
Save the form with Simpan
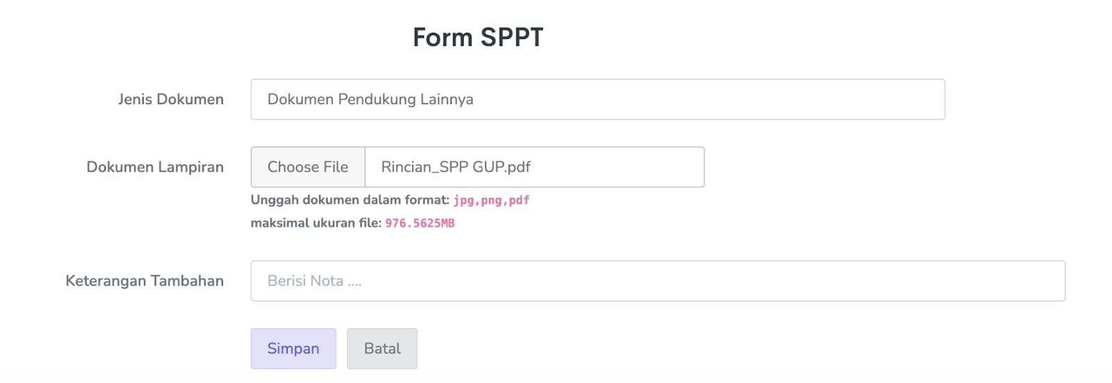[293, 348]
